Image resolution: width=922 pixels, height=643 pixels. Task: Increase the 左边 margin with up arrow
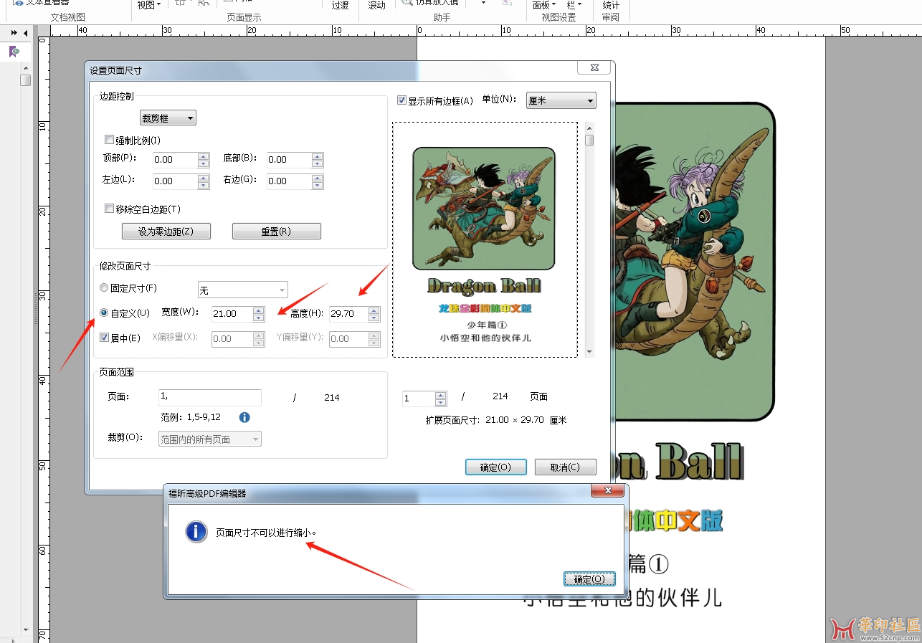(x=204, y=178)
